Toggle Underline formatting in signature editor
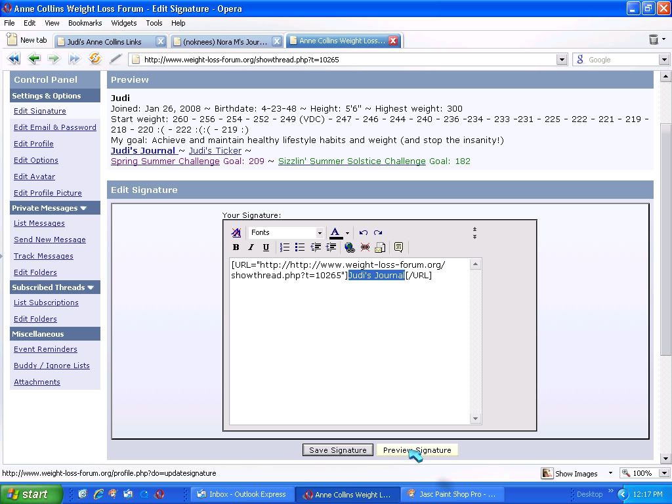The height and width of the screenshot is (504, 672). point(266,247)
